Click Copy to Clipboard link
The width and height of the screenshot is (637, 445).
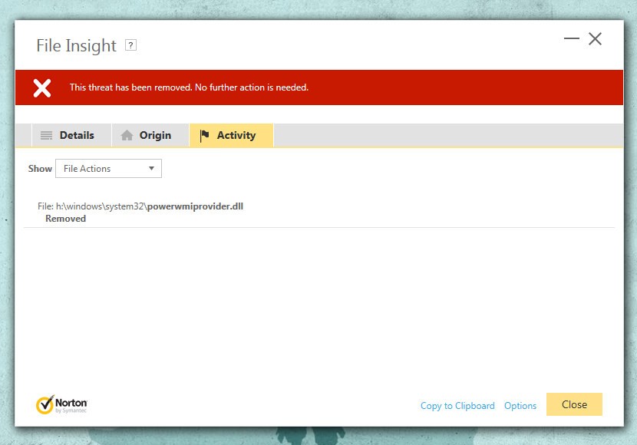(x=457, y=406)
